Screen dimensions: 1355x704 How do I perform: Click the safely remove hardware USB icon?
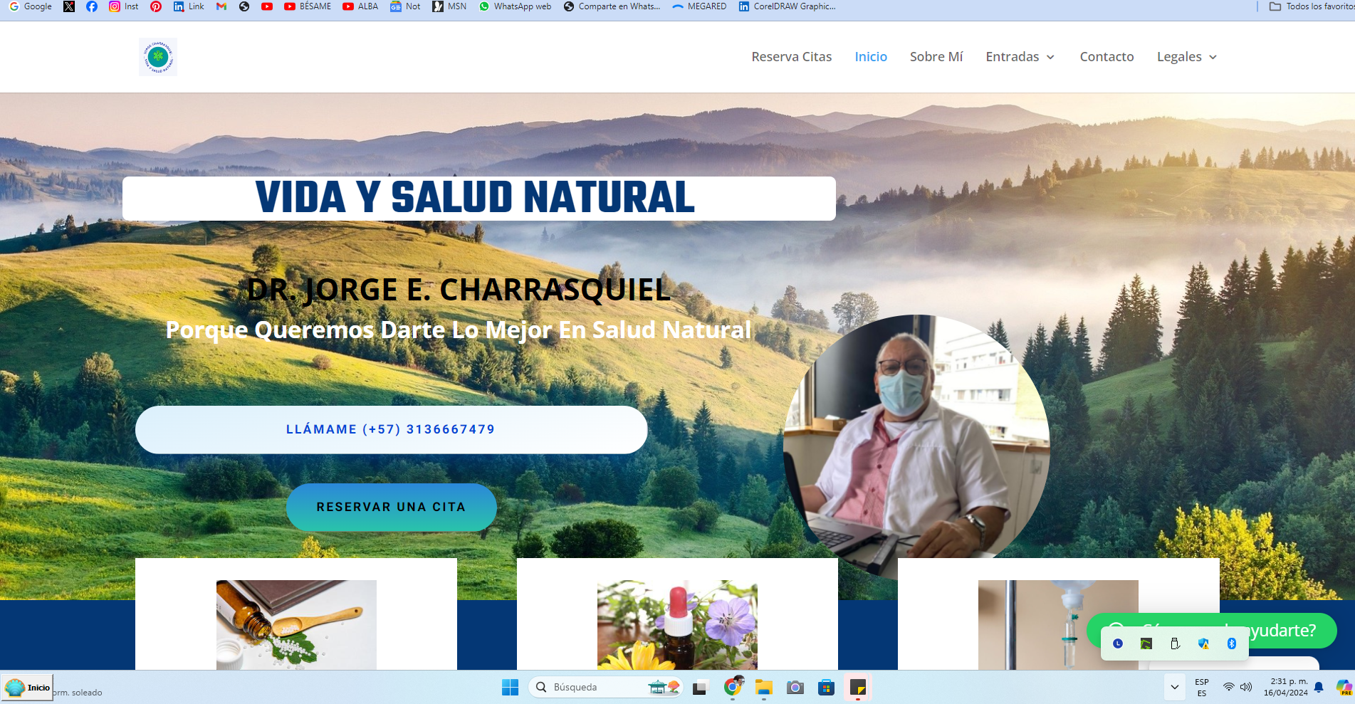pos(1175,643)
